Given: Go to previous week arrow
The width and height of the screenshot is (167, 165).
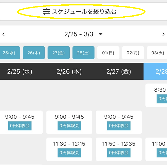Looking at the screenshot, I should point(4,34).
